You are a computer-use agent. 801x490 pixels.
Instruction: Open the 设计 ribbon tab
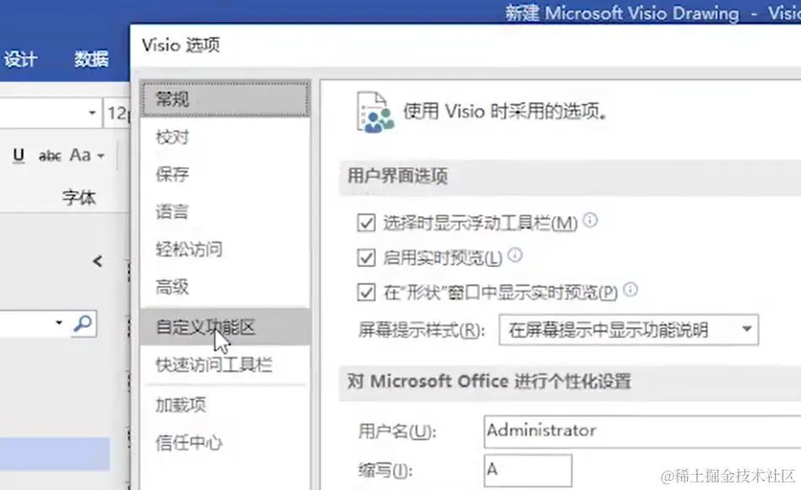pyautogui.click(x=21, y=59)
